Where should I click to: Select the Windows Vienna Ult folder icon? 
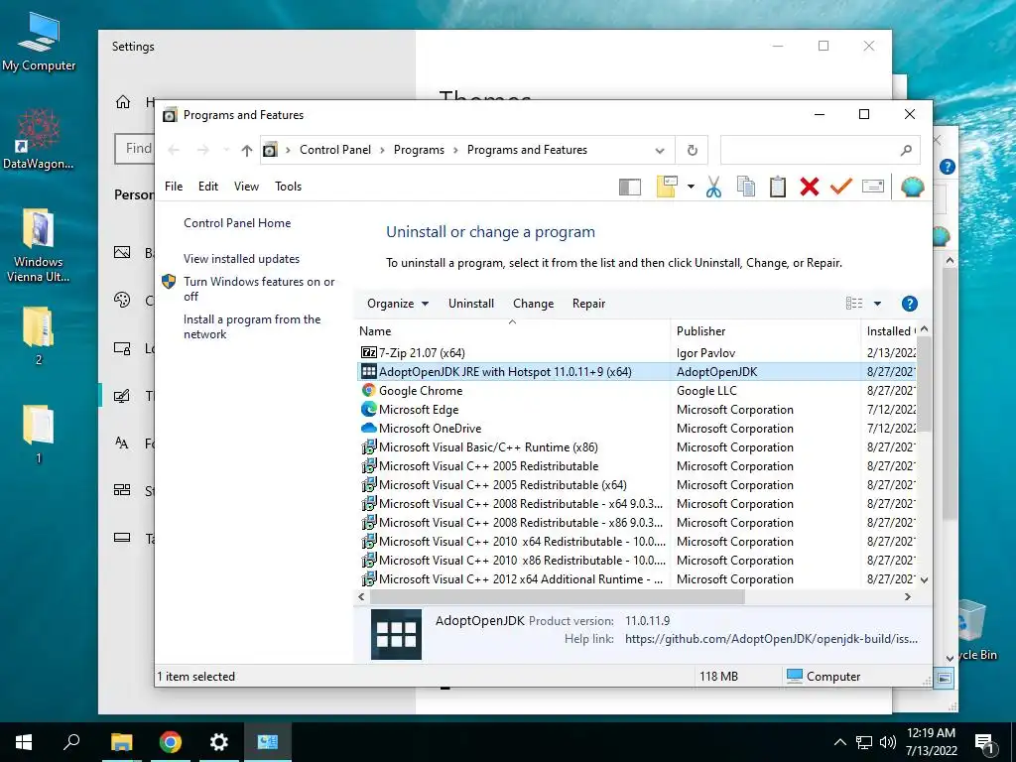coord(38,246)
